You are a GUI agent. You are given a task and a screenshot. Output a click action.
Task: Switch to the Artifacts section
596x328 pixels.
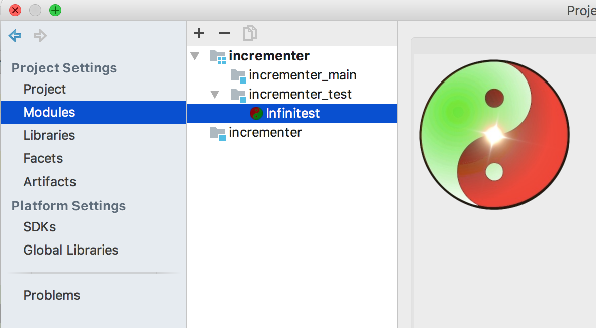(50, 182)
